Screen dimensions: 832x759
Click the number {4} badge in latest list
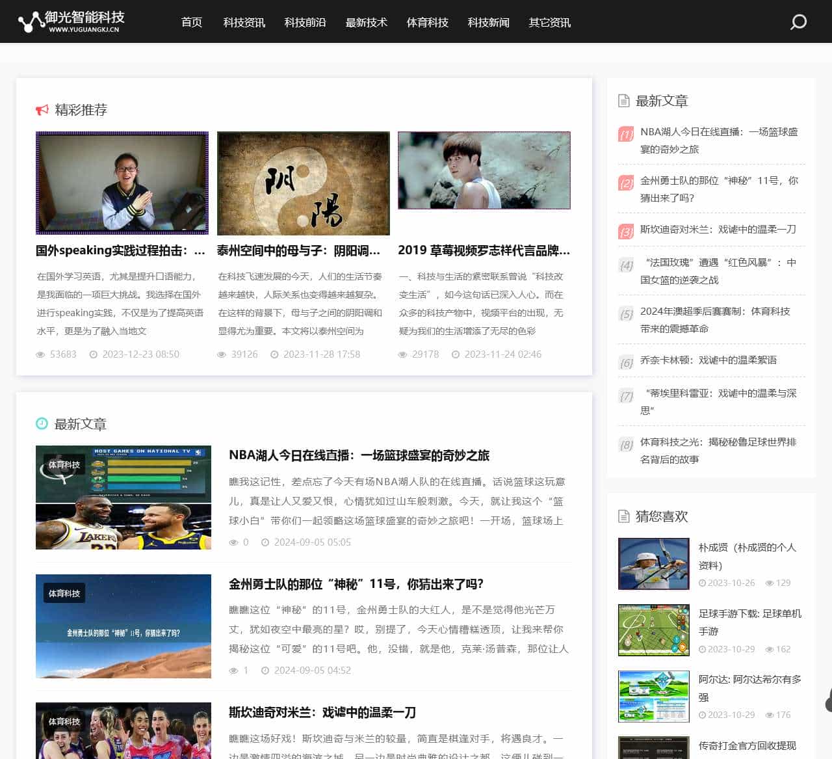click(x=626, y=265)
